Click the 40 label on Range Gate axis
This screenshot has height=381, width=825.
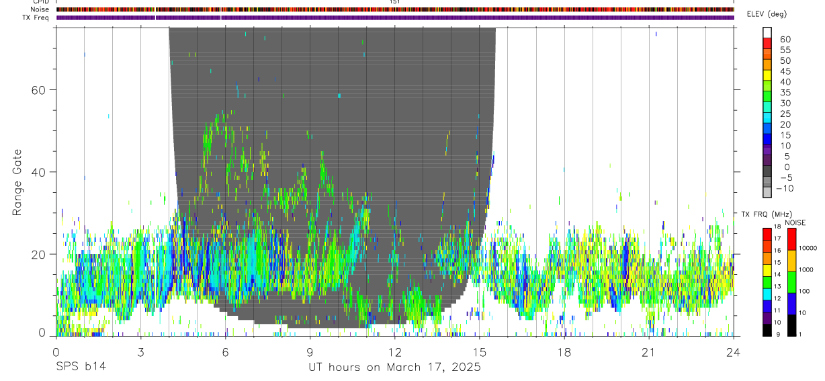click(40, 172)
